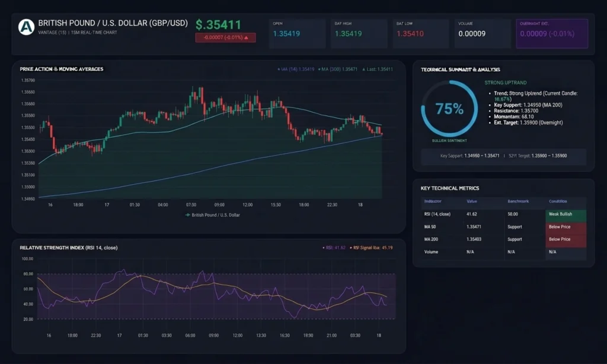607x364 pixels.
Task: Open the Volume 0.00009 card
Action: pyautogui.click(x=483, y=34)
